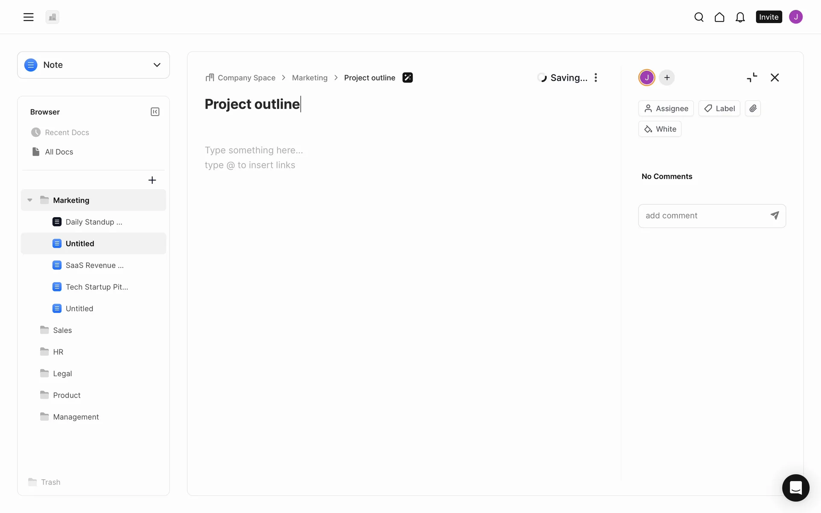
Task: Click the Assignee button
Action: 666,109
